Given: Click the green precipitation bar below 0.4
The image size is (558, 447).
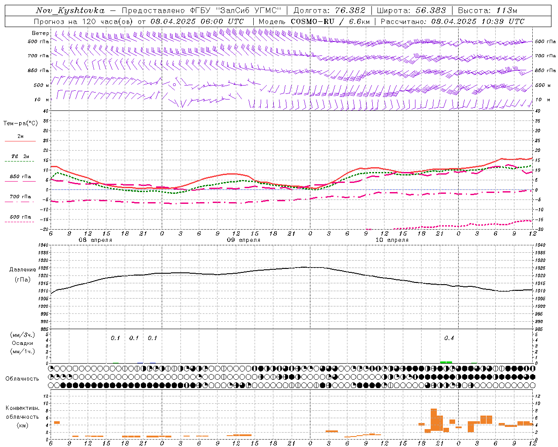Looking at the screenshot, I should click(446, 362).
